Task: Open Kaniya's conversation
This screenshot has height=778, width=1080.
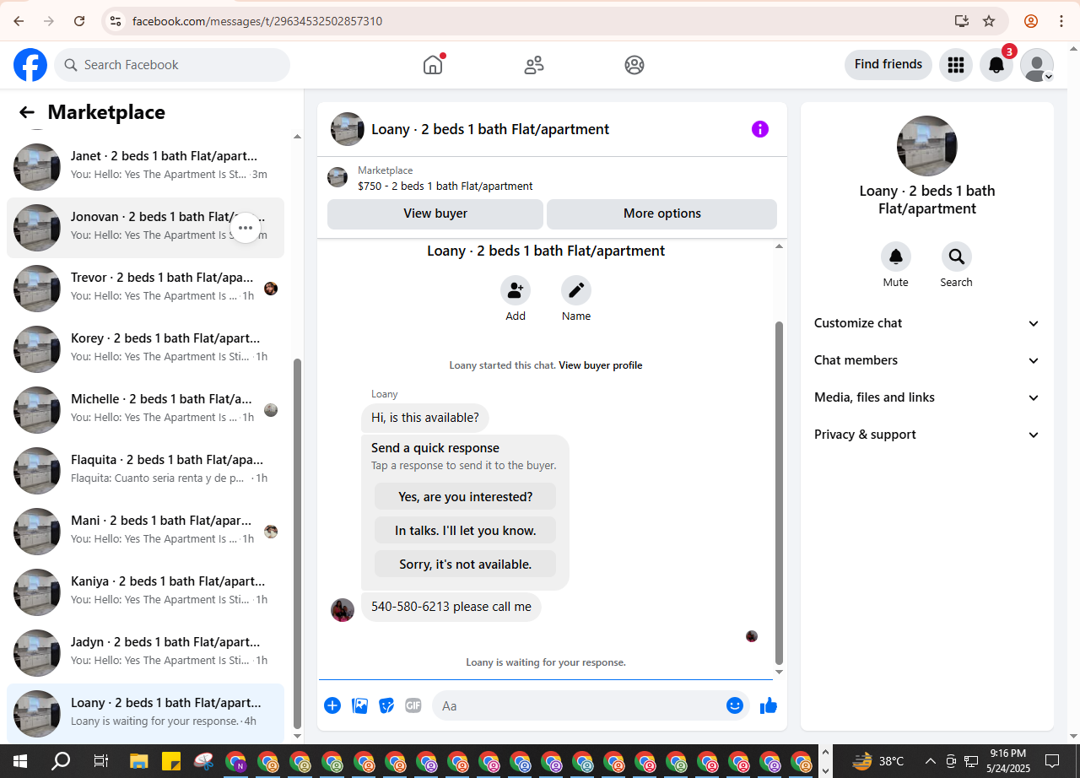Action: (x=145, y=592)
